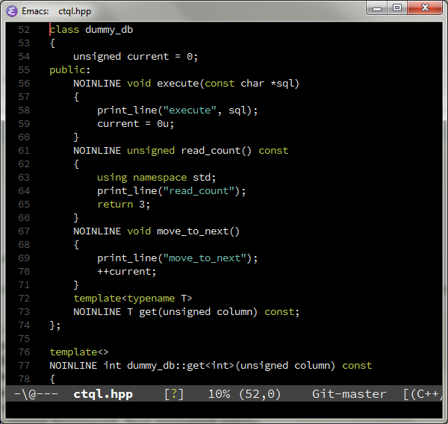Open the Git-master version control indicator
Viewport: 448px width, 424px height.
click(349, 394)
